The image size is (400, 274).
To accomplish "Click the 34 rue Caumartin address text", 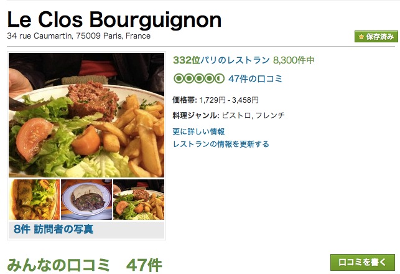I will click(79, 35).
